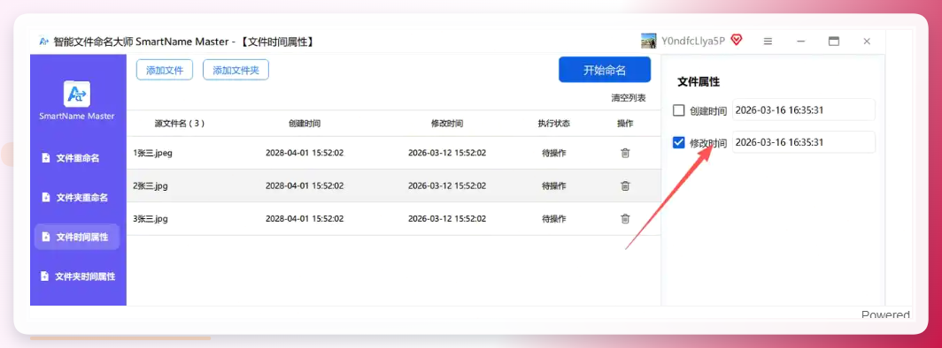Click the 文件夹时间属性 document icon
This screenshot has height=348, width=942.
point(44,276)
